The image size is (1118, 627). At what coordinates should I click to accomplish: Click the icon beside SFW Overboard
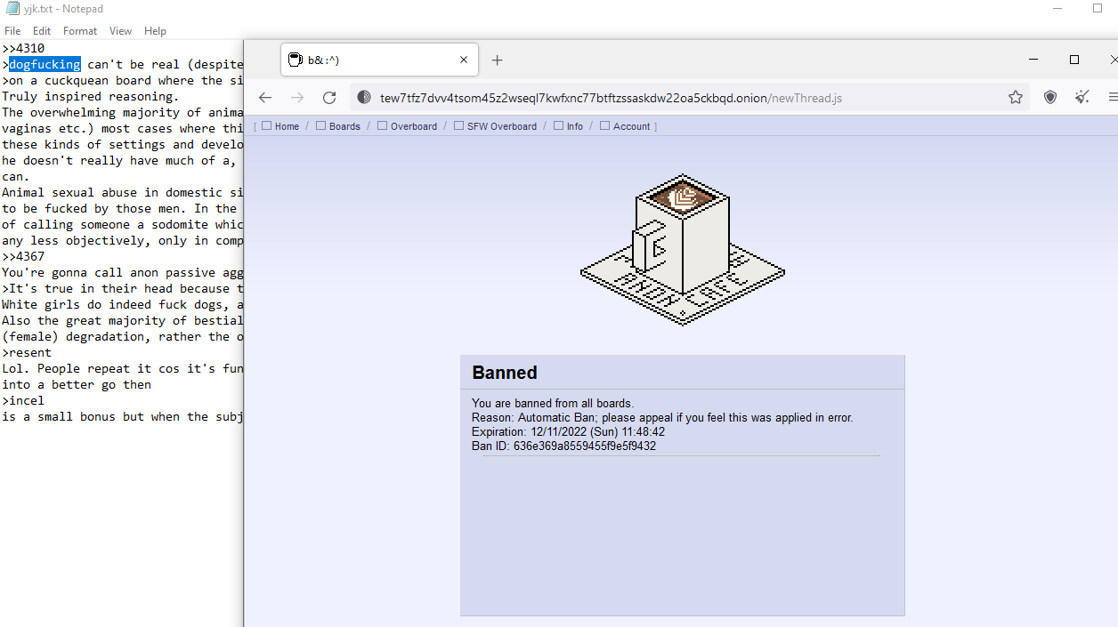[459, 125]
